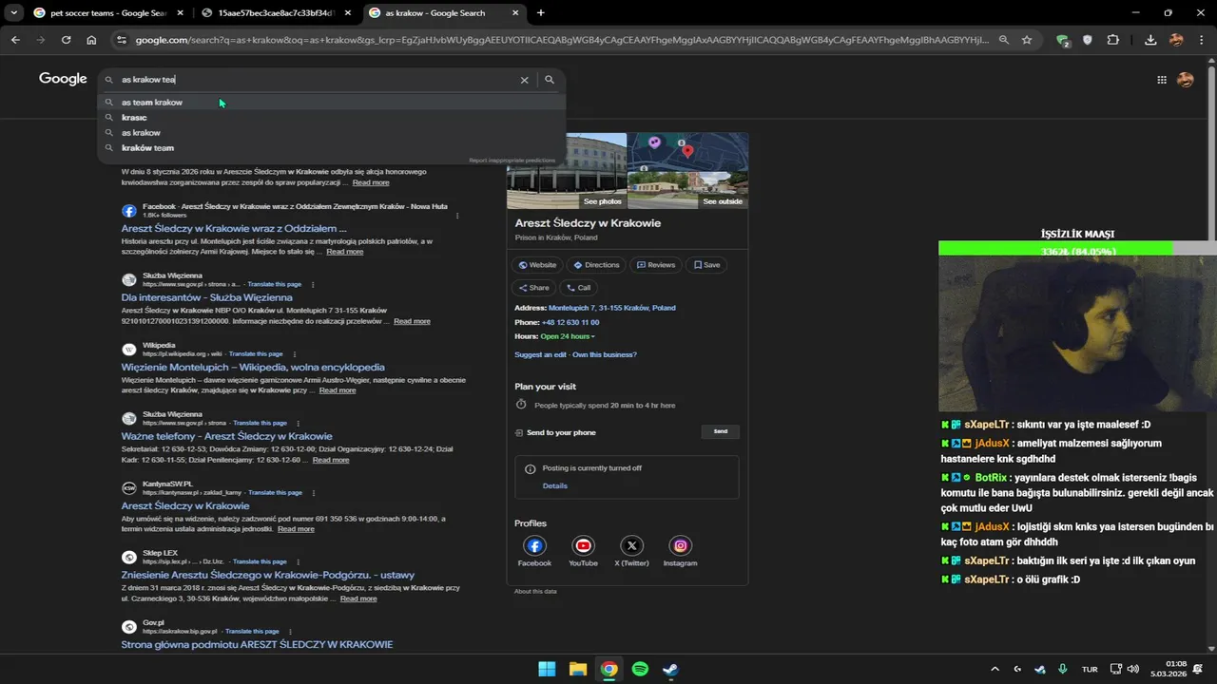1217x684 pixels.
Task: Open Steam from the taskbar
Action: click(670, 669)
